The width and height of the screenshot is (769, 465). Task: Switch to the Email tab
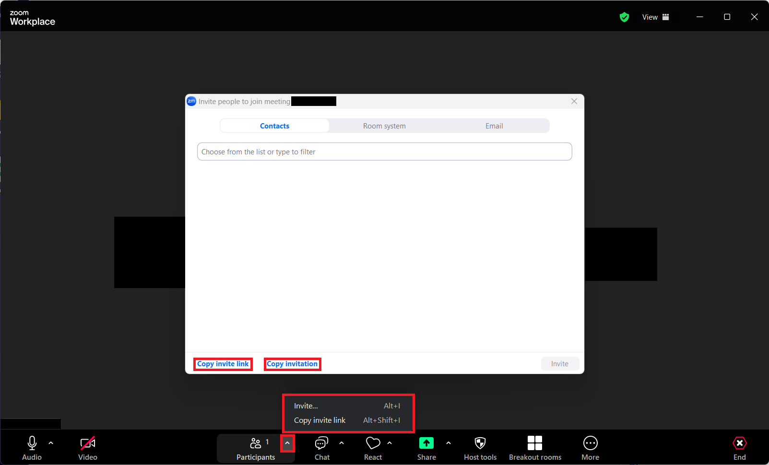(494, 126)
